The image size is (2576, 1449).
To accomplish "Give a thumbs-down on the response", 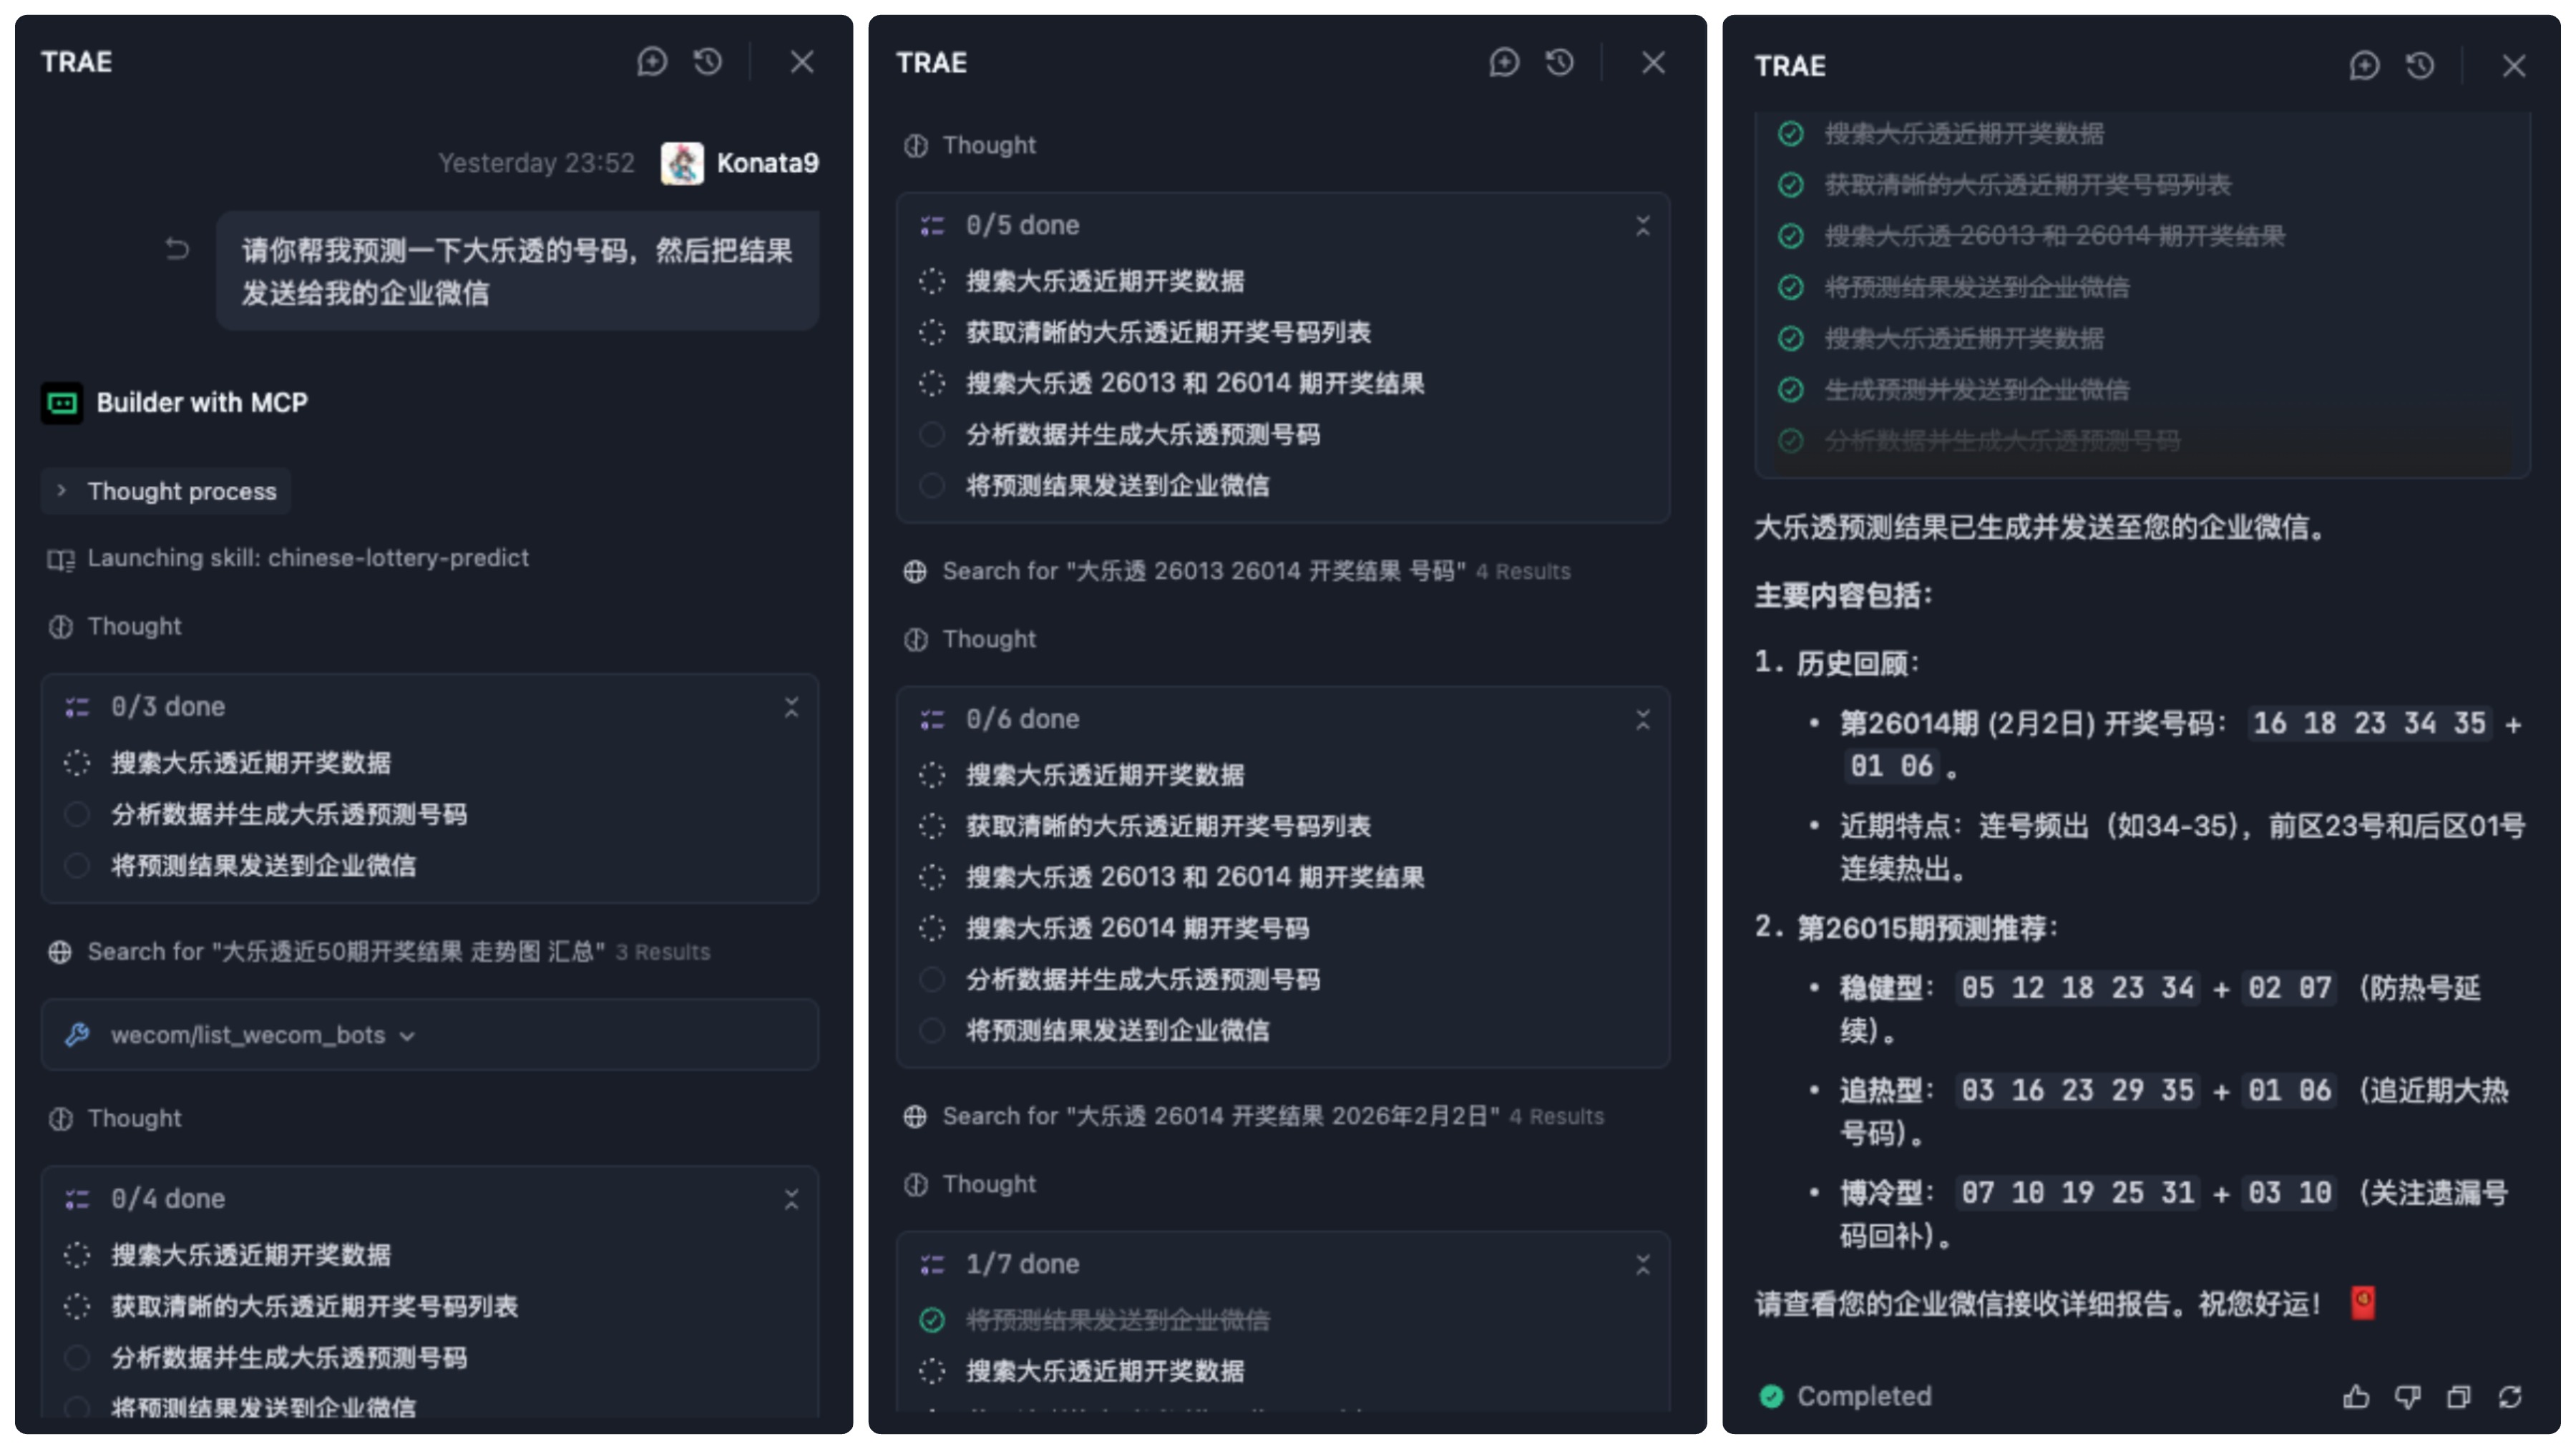I will [2406, 1396].
